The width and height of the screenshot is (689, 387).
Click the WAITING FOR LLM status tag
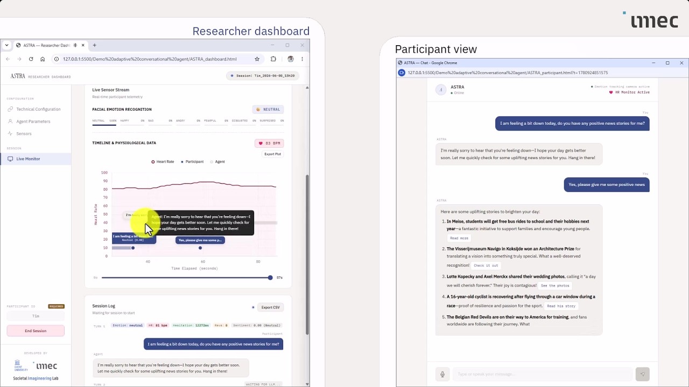click(264, 384)
